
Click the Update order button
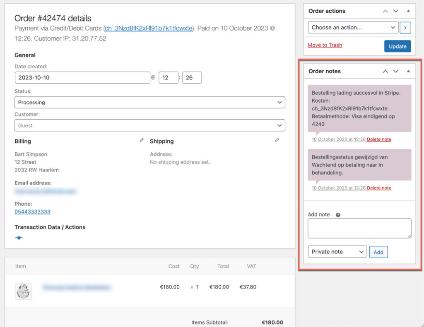coord(397,46)
